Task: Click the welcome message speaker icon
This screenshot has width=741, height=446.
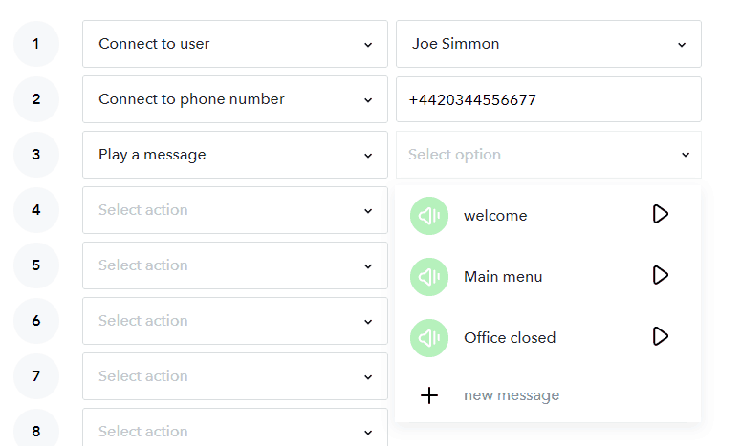Action: (429, 216)
